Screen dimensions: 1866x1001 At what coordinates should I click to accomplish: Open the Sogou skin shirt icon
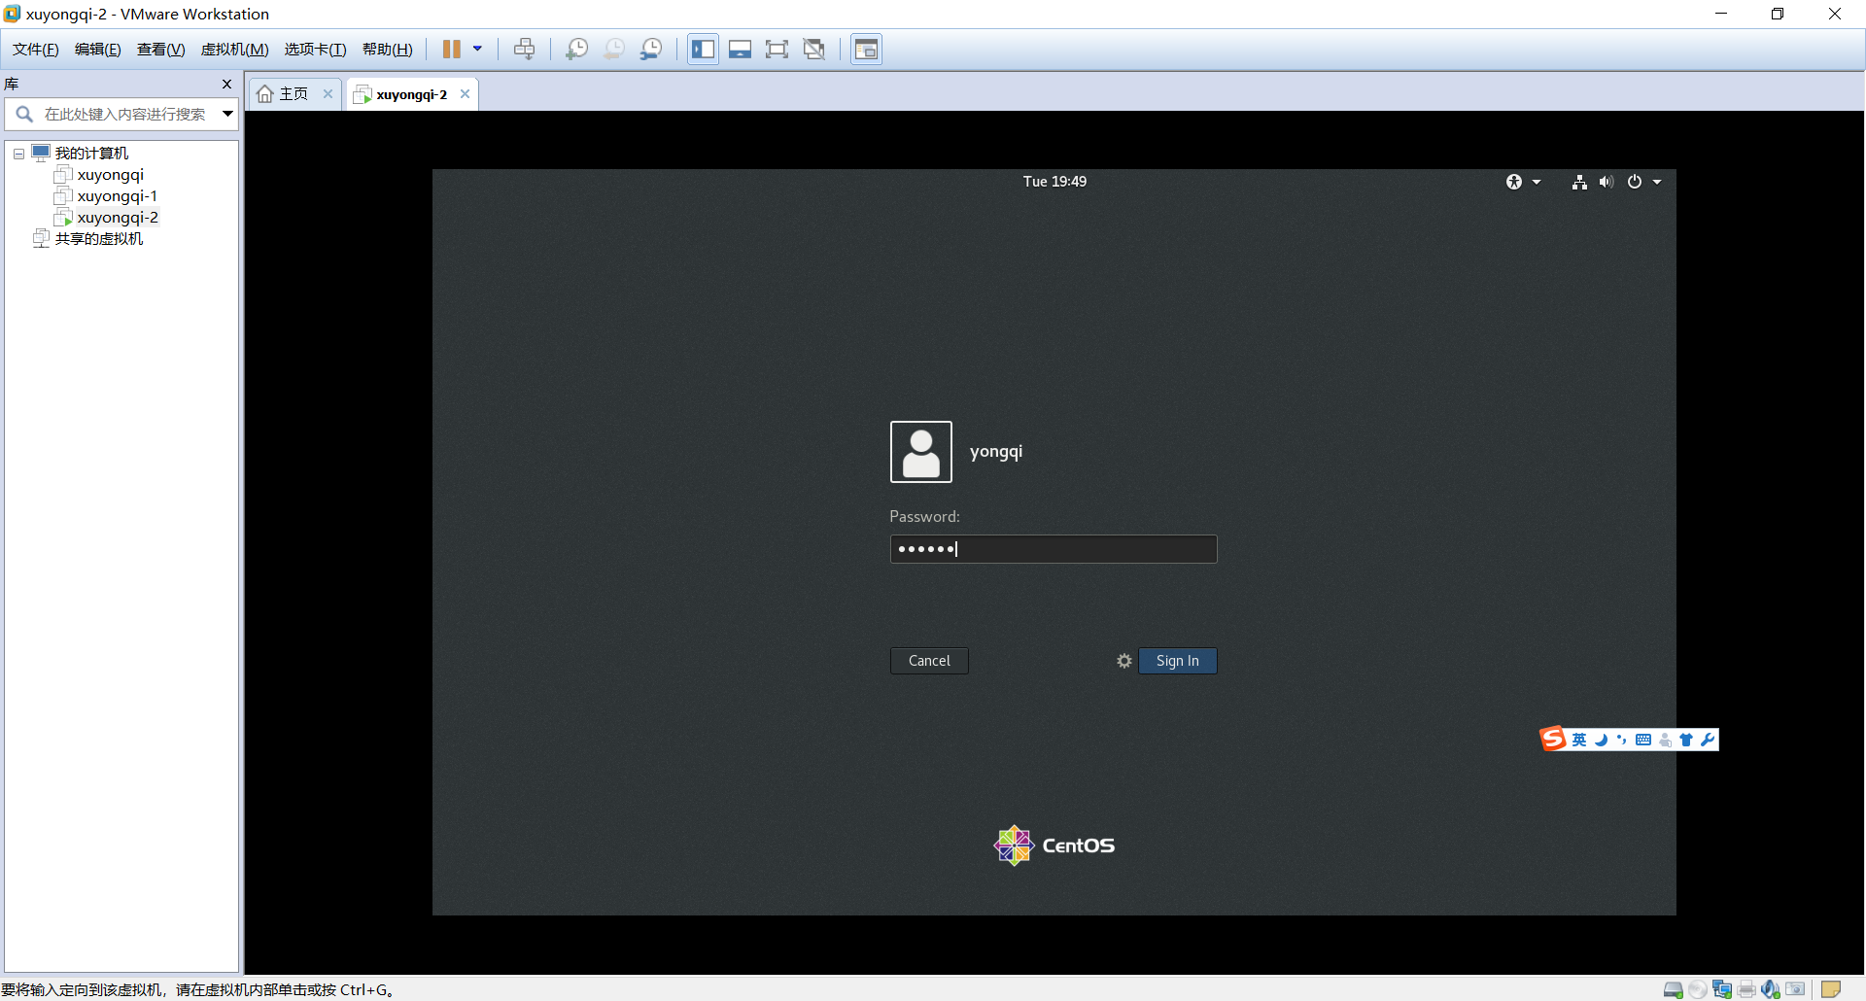pyautogui.click(x=1686, y=740)
